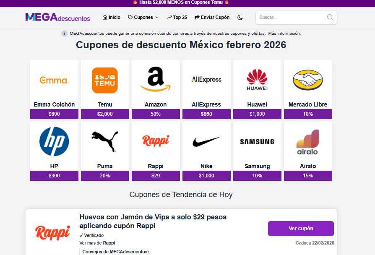Click Consejos de MEGAdescuentos text
This screenshot has height=255, width=375.
[115, 252]
